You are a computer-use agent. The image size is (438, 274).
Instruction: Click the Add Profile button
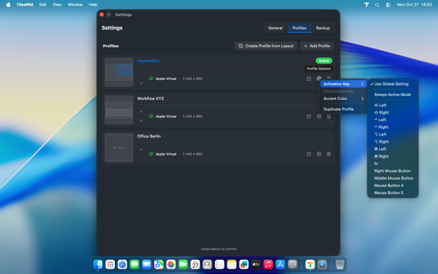pos(317,46)
